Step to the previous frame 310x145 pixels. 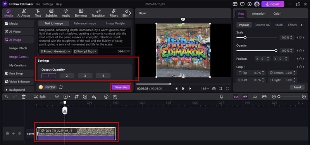[176, 89]
